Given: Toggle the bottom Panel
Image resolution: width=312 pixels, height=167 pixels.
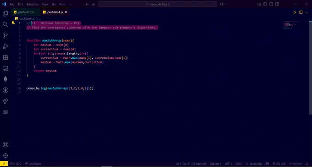Looking at the screenshot, I should point(271,4).
